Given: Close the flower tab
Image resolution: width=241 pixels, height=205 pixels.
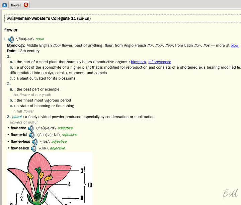Looking at the screenshot, I should (26, 5).
